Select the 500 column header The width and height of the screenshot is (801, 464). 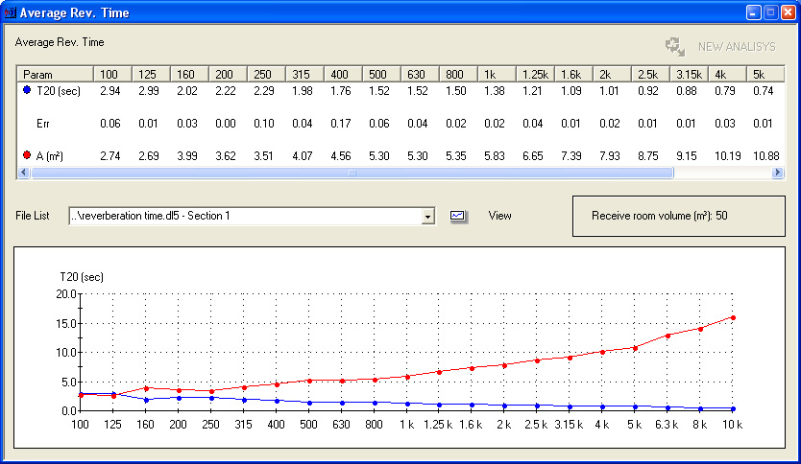(381, 75)
